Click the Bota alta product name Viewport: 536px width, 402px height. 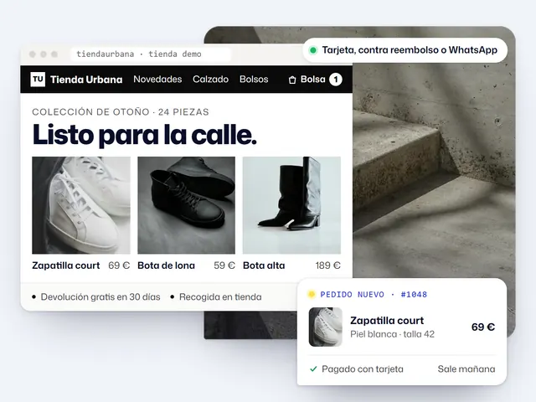pos(264,265)
